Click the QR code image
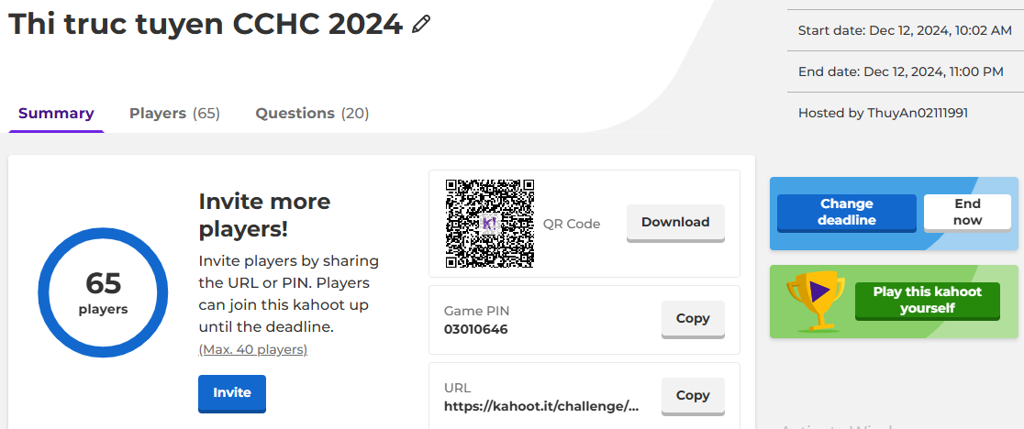 pos(490,224)
